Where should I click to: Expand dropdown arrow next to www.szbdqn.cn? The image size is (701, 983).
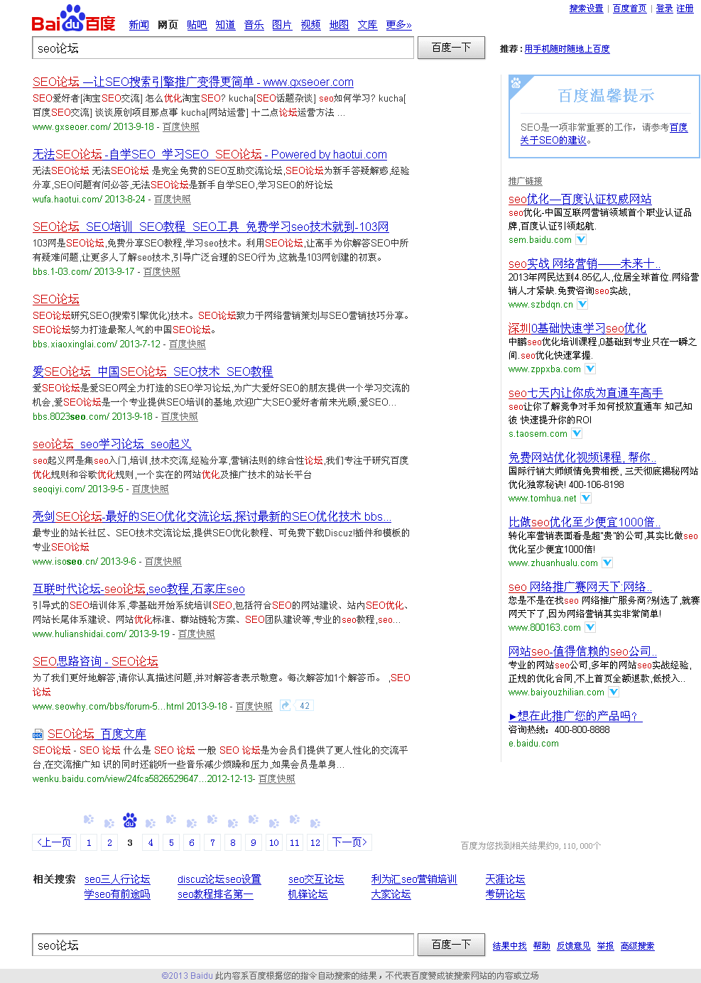click(x=582, y=304)
